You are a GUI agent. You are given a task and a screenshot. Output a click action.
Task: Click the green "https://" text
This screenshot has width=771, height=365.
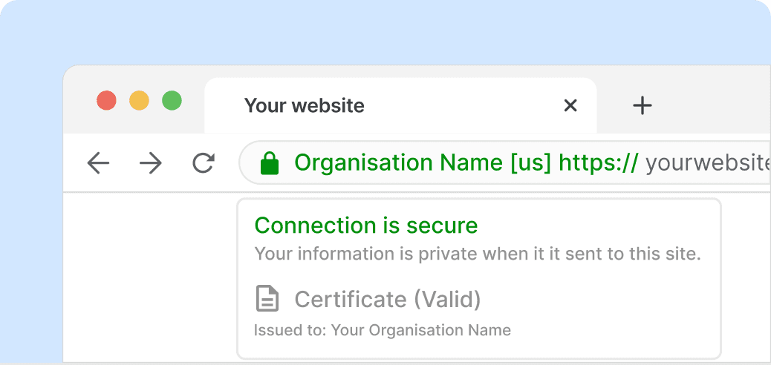598,162
